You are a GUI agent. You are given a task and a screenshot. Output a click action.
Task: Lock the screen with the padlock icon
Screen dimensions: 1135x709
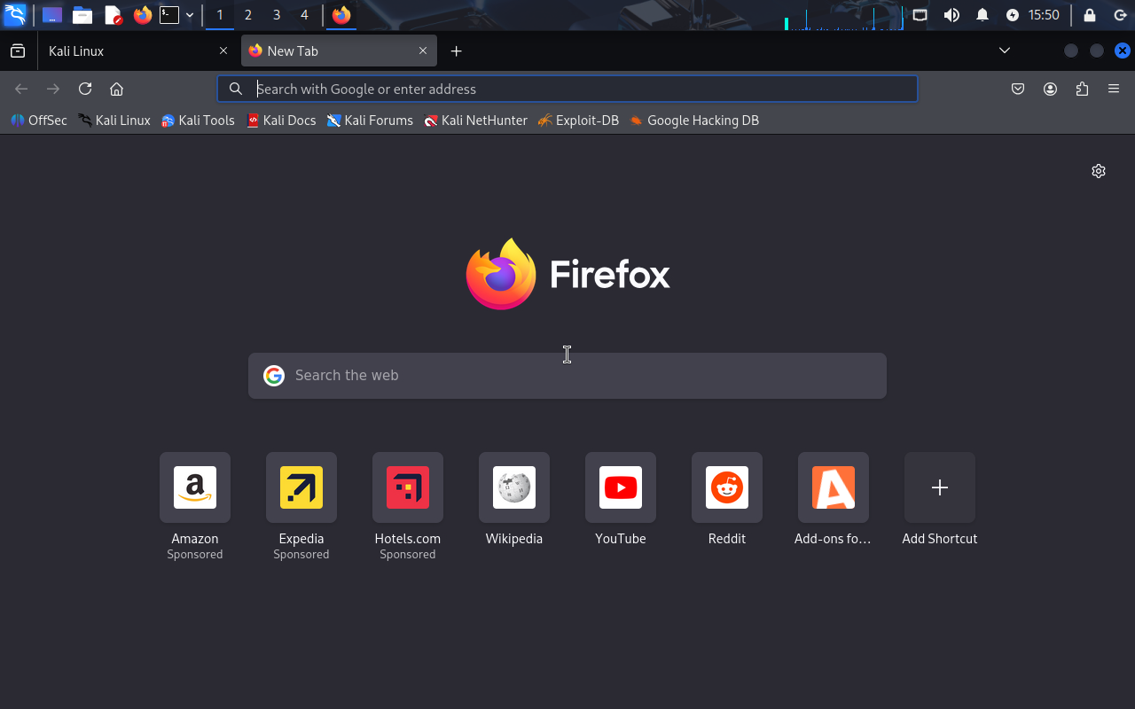[x=1090, y=15]
